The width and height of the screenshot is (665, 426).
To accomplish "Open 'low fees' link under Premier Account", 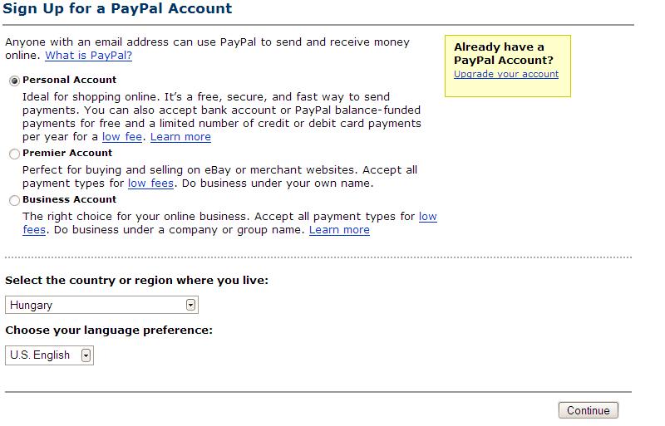I will (150, 184).
